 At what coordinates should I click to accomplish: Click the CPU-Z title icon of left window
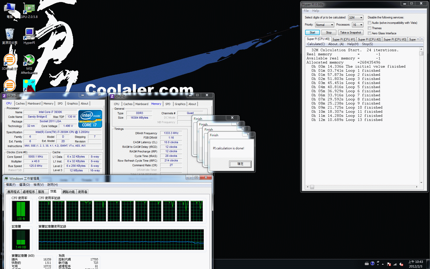tap(4, 96)
